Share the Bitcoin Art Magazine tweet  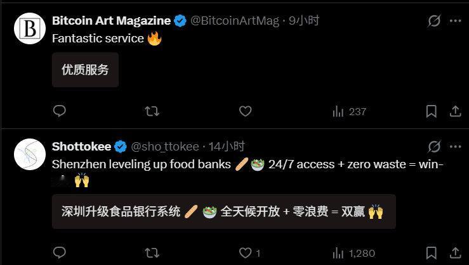pos(455,111)
